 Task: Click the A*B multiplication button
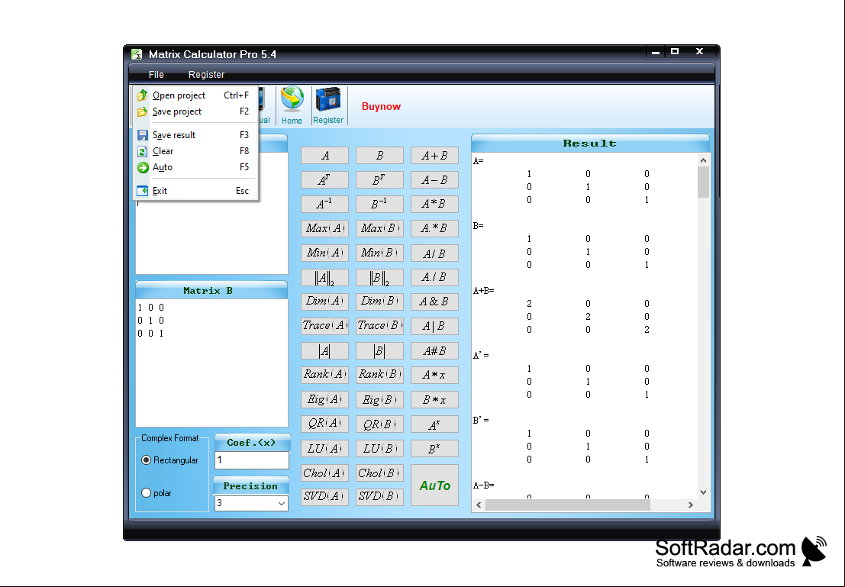[x=434, y=204]
